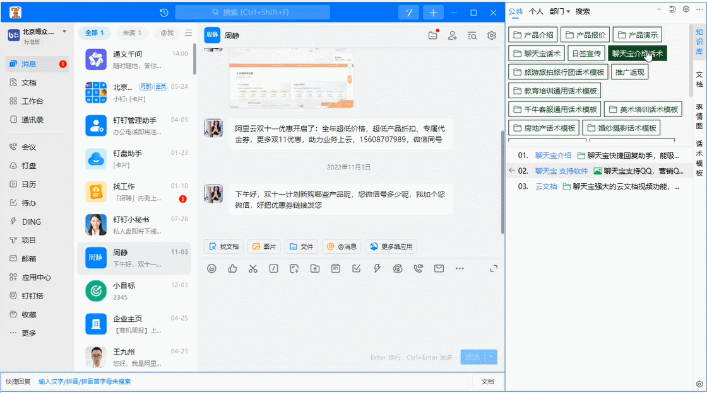Open the 搜索 tab in right panel
The width and height of the screenshot is (707, 393).
pos(583,11)
